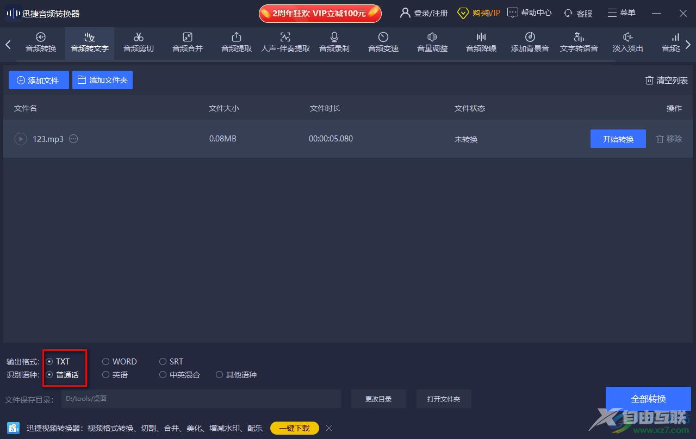Click the 迅捷视频转换器 promo icon
The height and width of the screenshot is (439, 696).
(14, 428)
